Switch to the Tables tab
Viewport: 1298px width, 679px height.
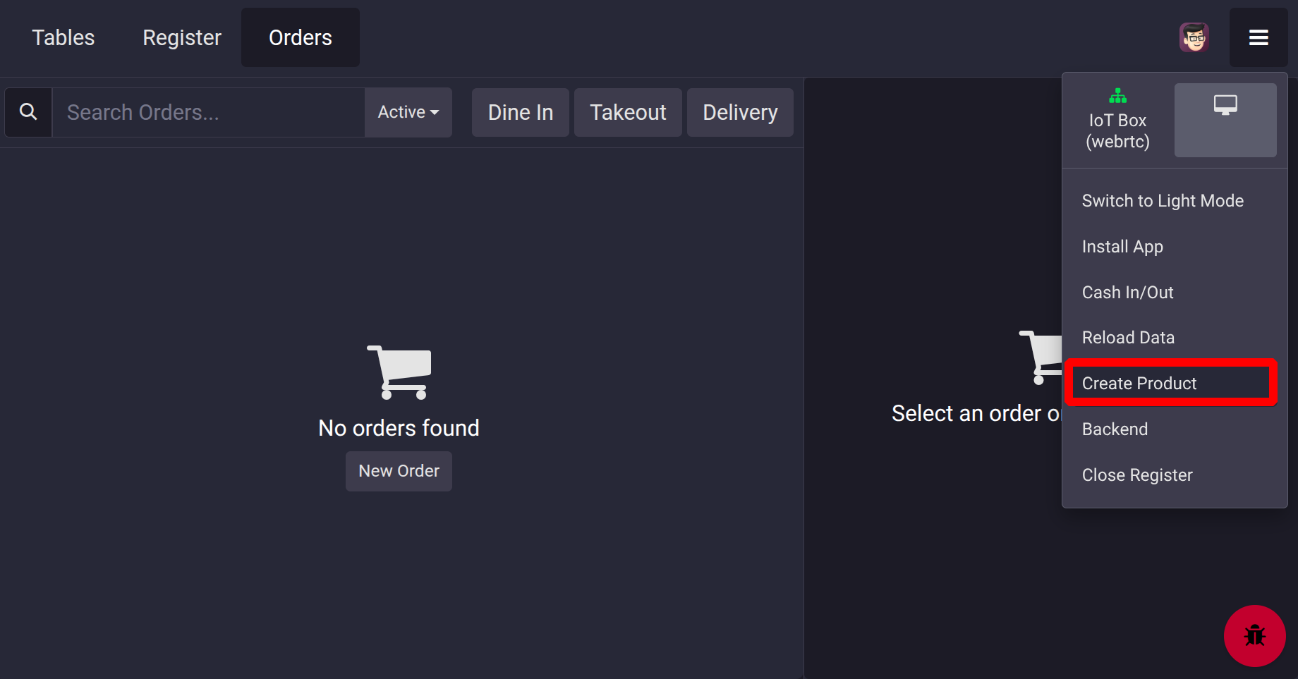coord(63,37)
